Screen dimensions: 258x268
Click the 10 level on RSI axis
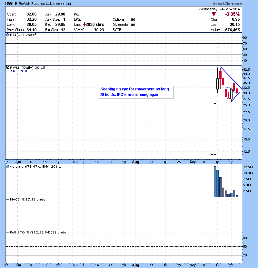pos(245,60)
